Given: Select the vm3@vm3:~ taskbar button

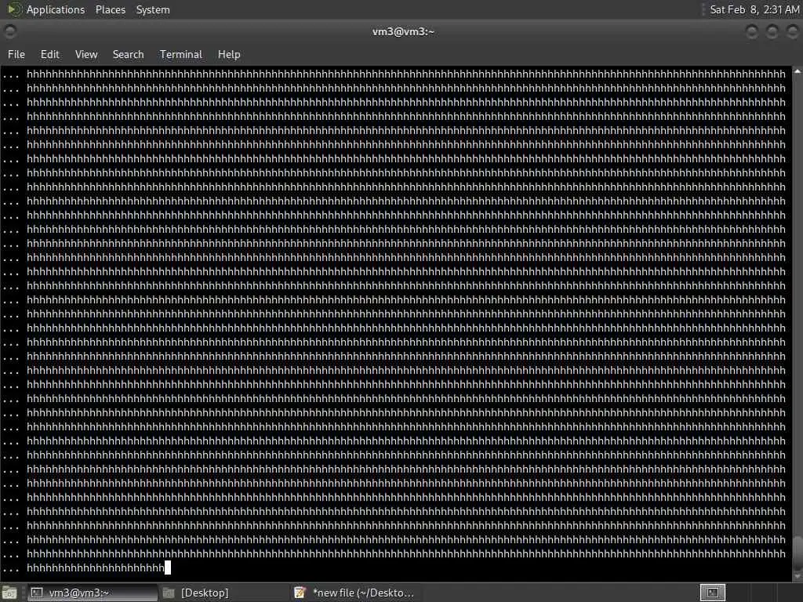Looking at the screenshot, I should pyautogui.click(x=93, y=593).
